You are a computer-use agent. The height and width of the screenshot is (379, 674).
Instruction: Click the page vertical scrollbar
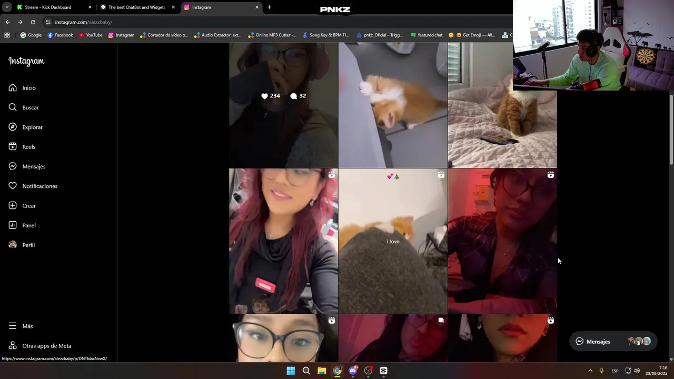pos(671,130)
